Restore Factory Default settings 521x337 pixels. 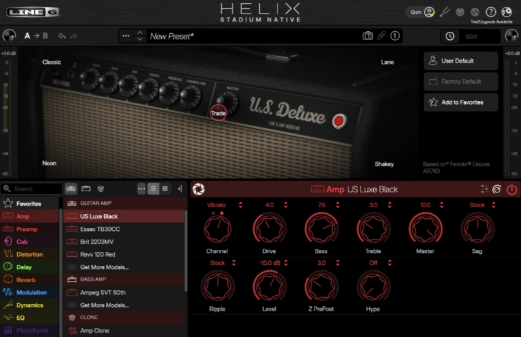click(461, 81)
